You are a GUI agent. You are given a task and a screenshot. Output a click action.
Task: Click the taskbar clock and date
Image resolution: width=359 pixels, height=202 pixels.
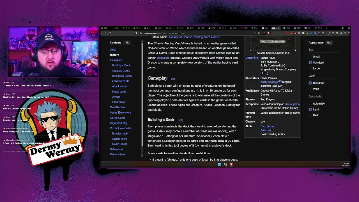point(346,164)
